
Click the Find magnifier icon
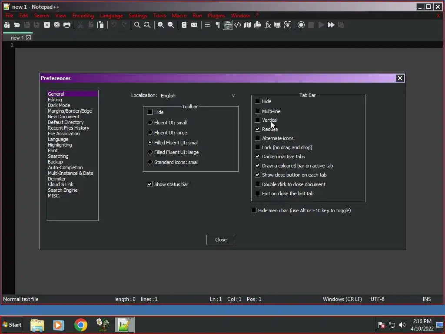click(x=137, y=25)
